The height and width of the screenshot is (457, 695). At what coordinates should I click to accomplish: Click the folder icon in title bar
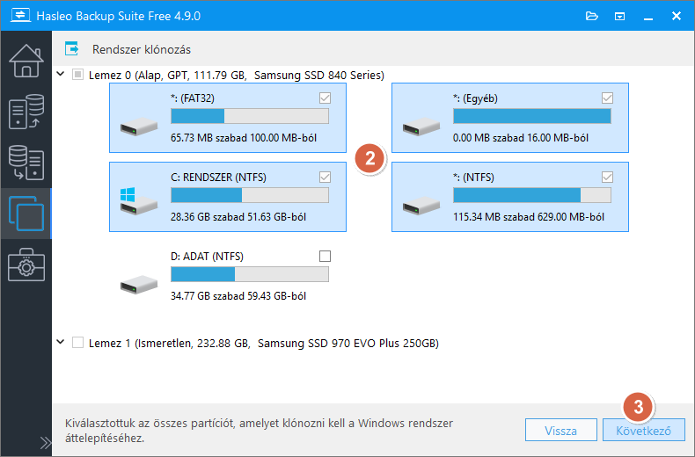[592, 16]
